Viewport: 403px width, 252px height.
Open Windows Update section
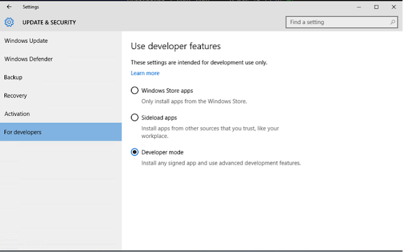pyautogui.click(x=26, y=41)
